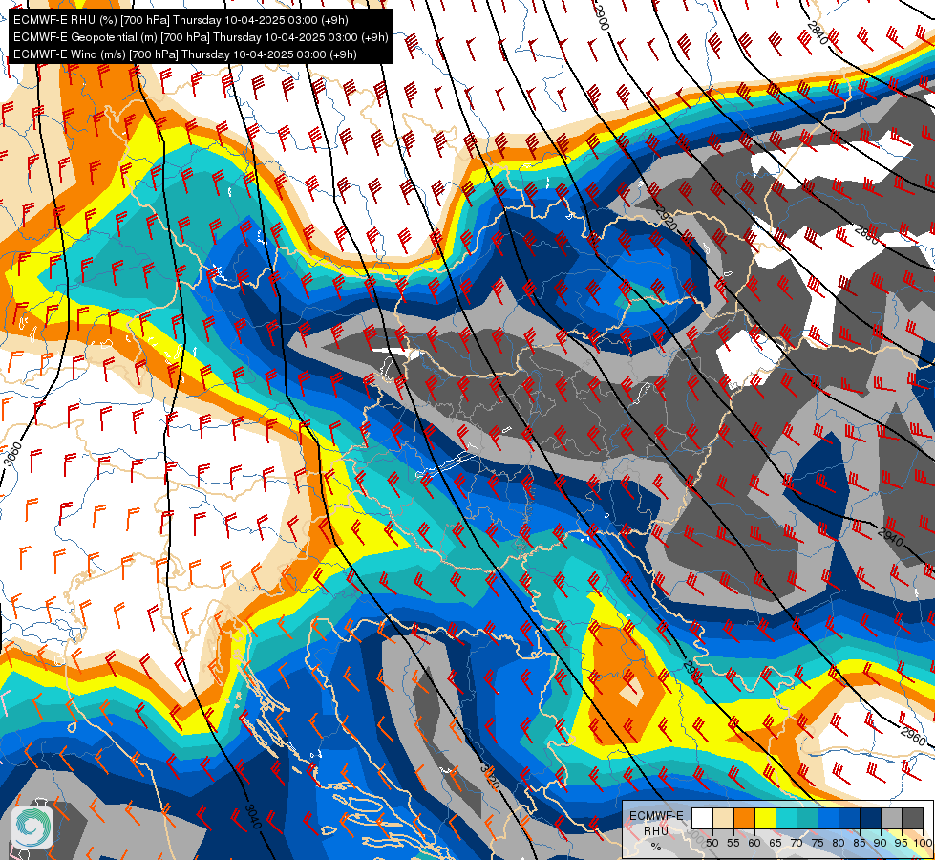Click the legend tick value '95'

click(x=902, y=843)
